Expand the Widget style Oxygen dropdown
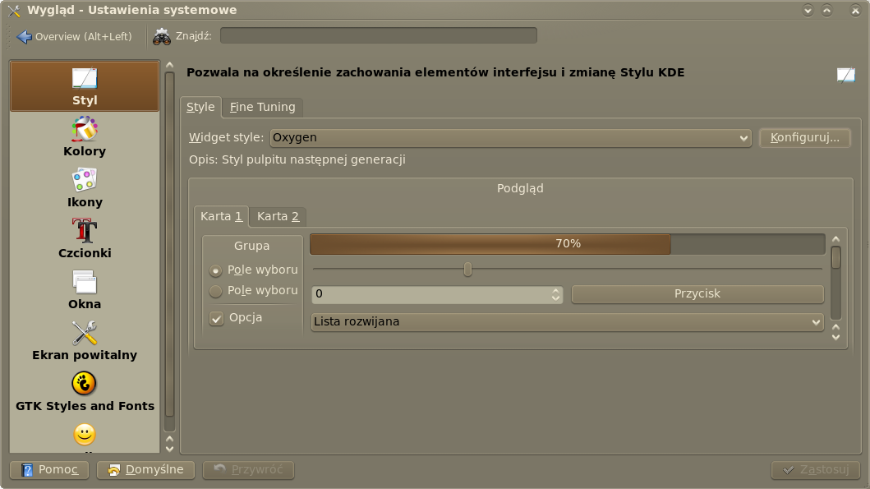The height and width of the screenshot is (489, 870). tap(510, 137)
